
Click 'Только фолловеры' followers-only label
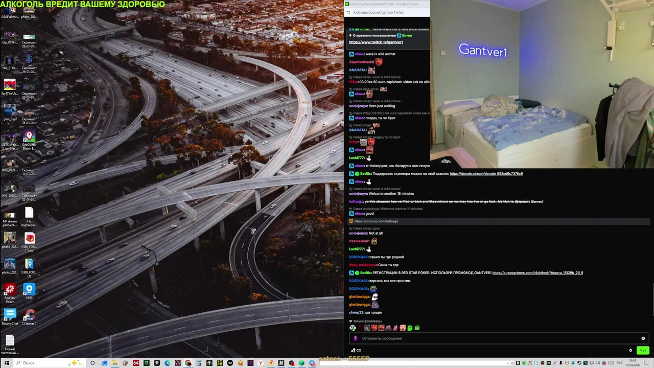click(x=367, y=321)
